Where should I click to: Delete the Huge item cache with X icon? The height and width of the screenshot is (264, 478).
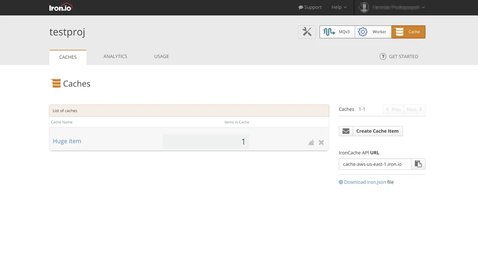click(x=321, y=142)
